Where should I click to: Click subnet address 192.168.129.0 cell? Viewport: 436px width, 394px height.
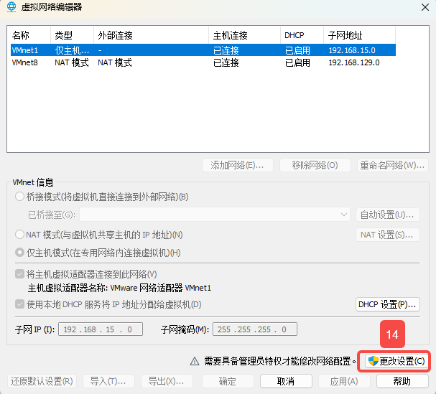(x=354, y=62)
